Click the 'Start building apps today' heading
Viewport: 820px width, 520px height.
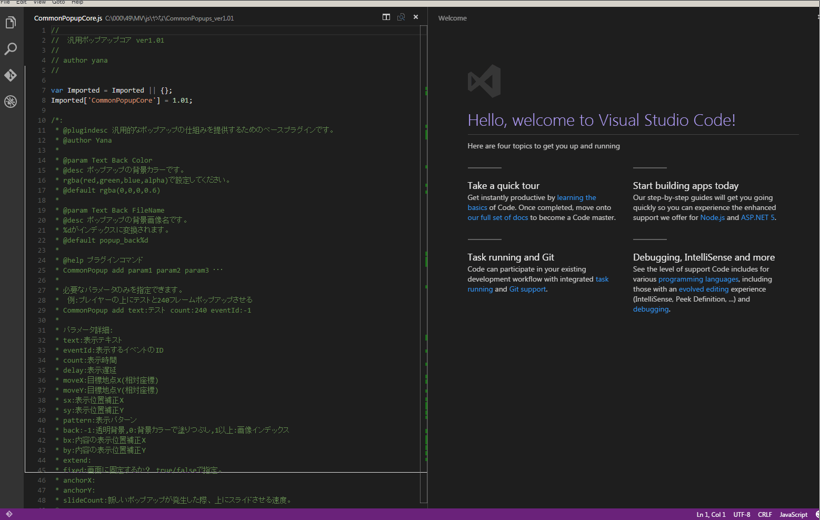click(x=686, y=186)
